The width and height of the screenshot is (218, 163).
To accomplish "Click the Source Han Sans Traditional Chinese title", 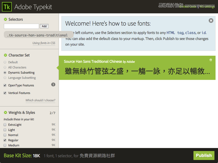I will (x=93, y=61).
